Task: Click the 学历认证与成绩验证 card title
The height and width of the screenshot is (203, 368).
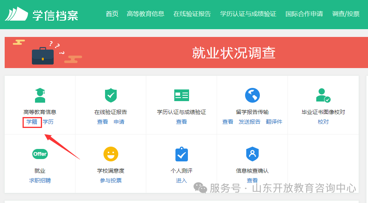Action: [181, 112]
